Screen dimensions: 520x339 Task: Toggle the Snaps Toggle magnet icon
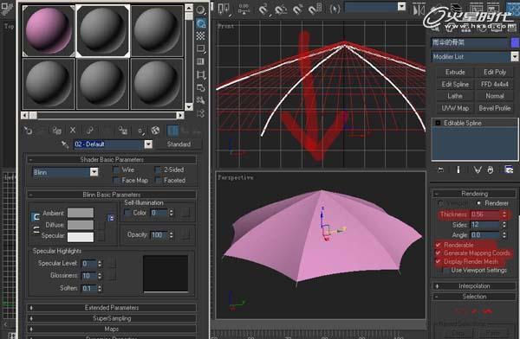[263, 10]
